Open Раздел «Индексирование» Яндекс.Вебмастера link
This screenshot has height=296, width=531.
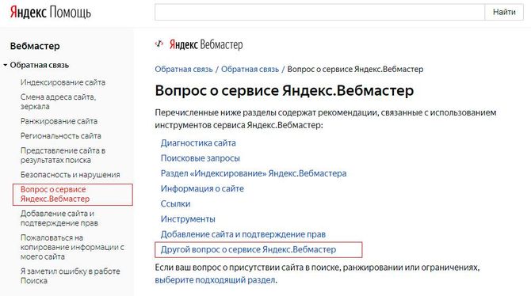point(254,173)
